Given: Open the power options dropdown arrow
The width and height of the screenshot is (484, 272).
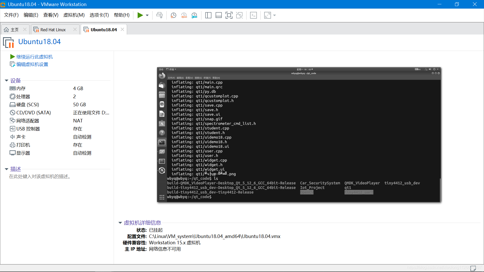Looking at the screenshot, I should click(x=147, y=15).
